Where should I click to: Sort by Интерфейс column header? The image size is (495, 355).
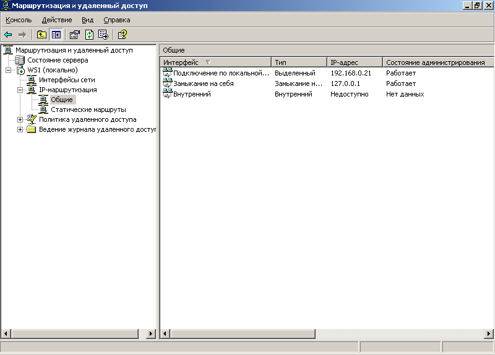point(216,62)
